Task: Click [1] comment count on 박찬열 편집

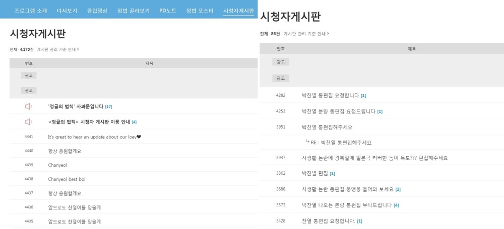Action: 332,174
